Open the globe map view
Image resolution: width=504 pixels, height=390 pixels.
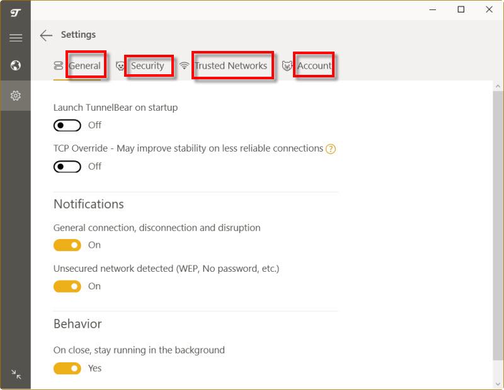tap(16, 65)
